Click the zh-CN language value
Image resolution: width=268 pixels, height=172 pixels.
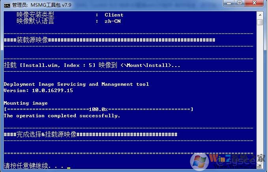click(112, 21)
